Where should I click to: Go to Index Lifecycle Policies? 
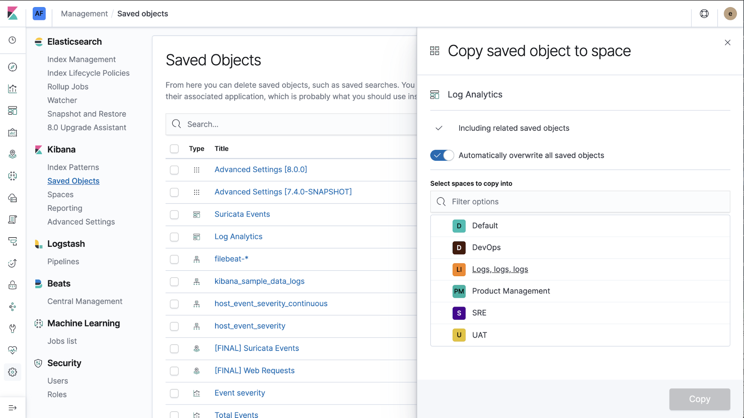(88, 73)
